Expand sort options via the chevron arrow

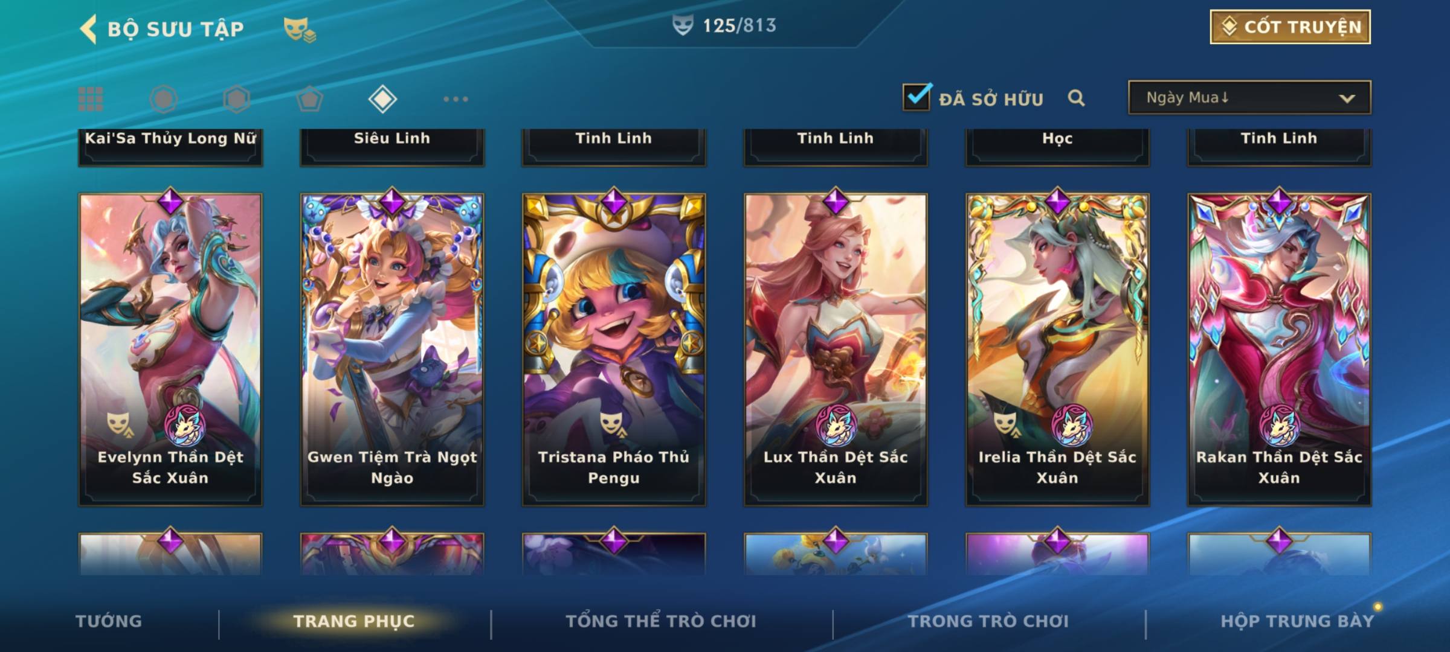[x=1347, y=98]
